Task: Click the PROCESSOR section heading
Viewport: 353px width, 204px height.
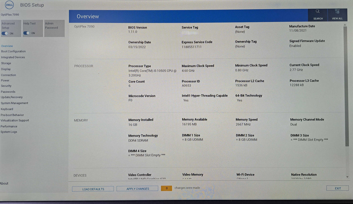Action: point(84,66)
